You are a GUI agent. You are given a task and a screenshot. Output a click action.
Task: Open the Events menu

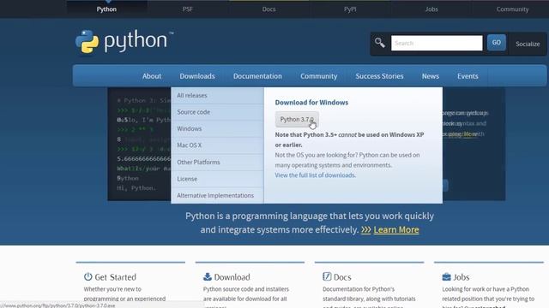(x=468, y=76)
